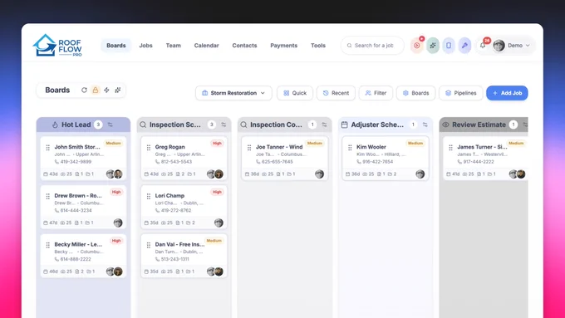Open the Pipelines button
The width and height of the screenshot is (565, 318).
point(461,93)
